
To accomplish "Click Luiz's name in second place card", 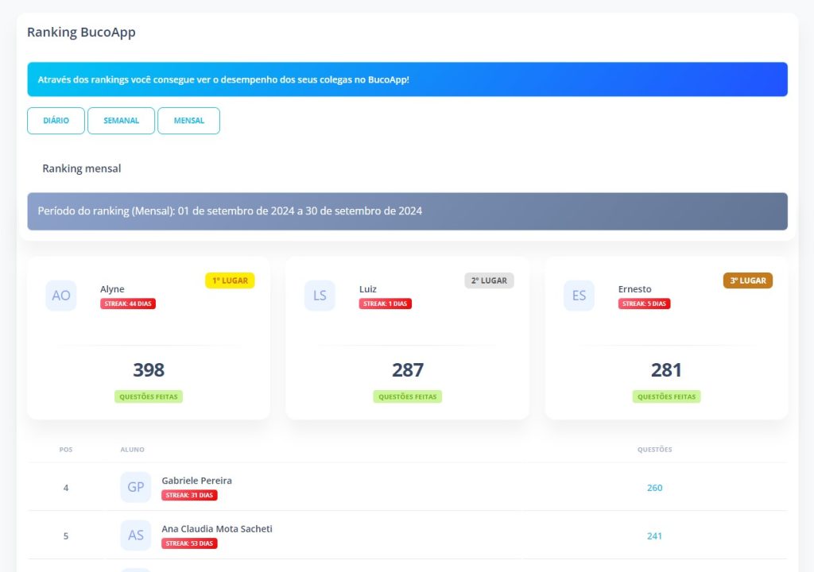I will pos(367,289).
